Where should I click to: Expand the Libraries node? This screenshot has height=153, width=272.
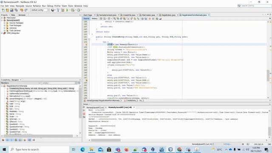point(5,28)
